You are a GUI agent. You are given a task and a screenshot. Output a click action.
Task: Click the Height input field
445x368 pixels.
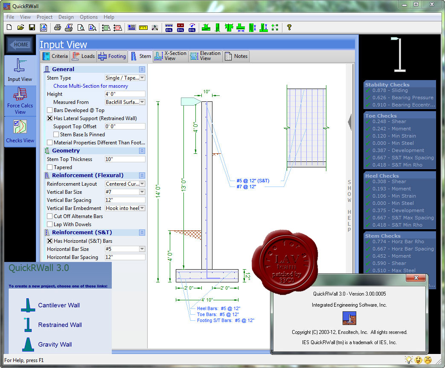[x=125, y=94]
